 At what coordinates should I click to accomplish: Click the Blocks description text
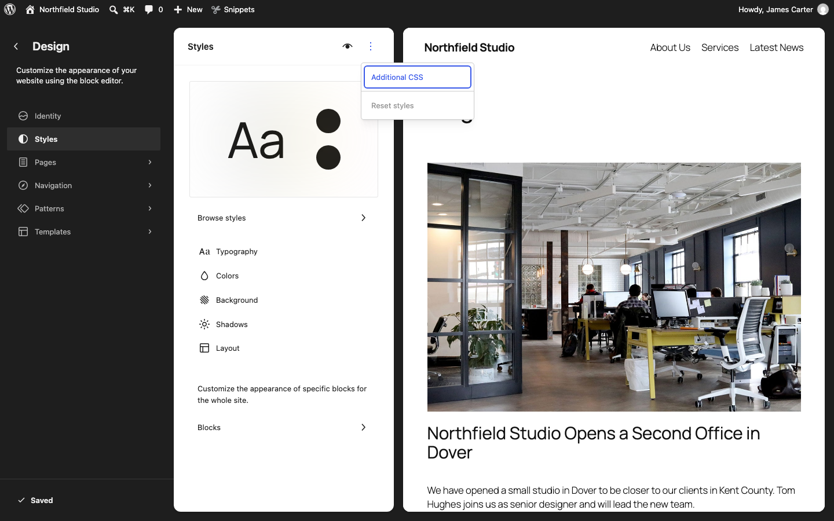[282, 394]
